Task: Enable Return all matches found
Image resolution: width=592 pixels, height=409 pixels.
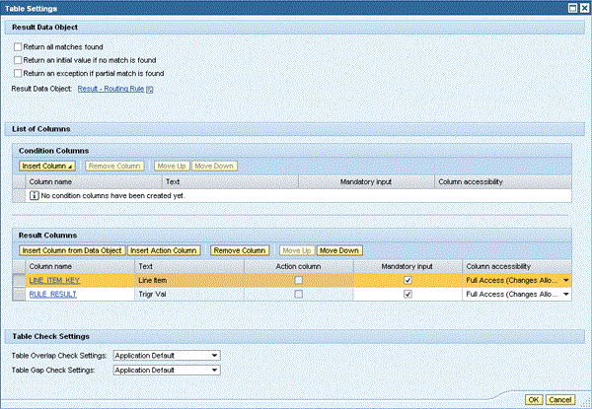Action: [18, 47]
